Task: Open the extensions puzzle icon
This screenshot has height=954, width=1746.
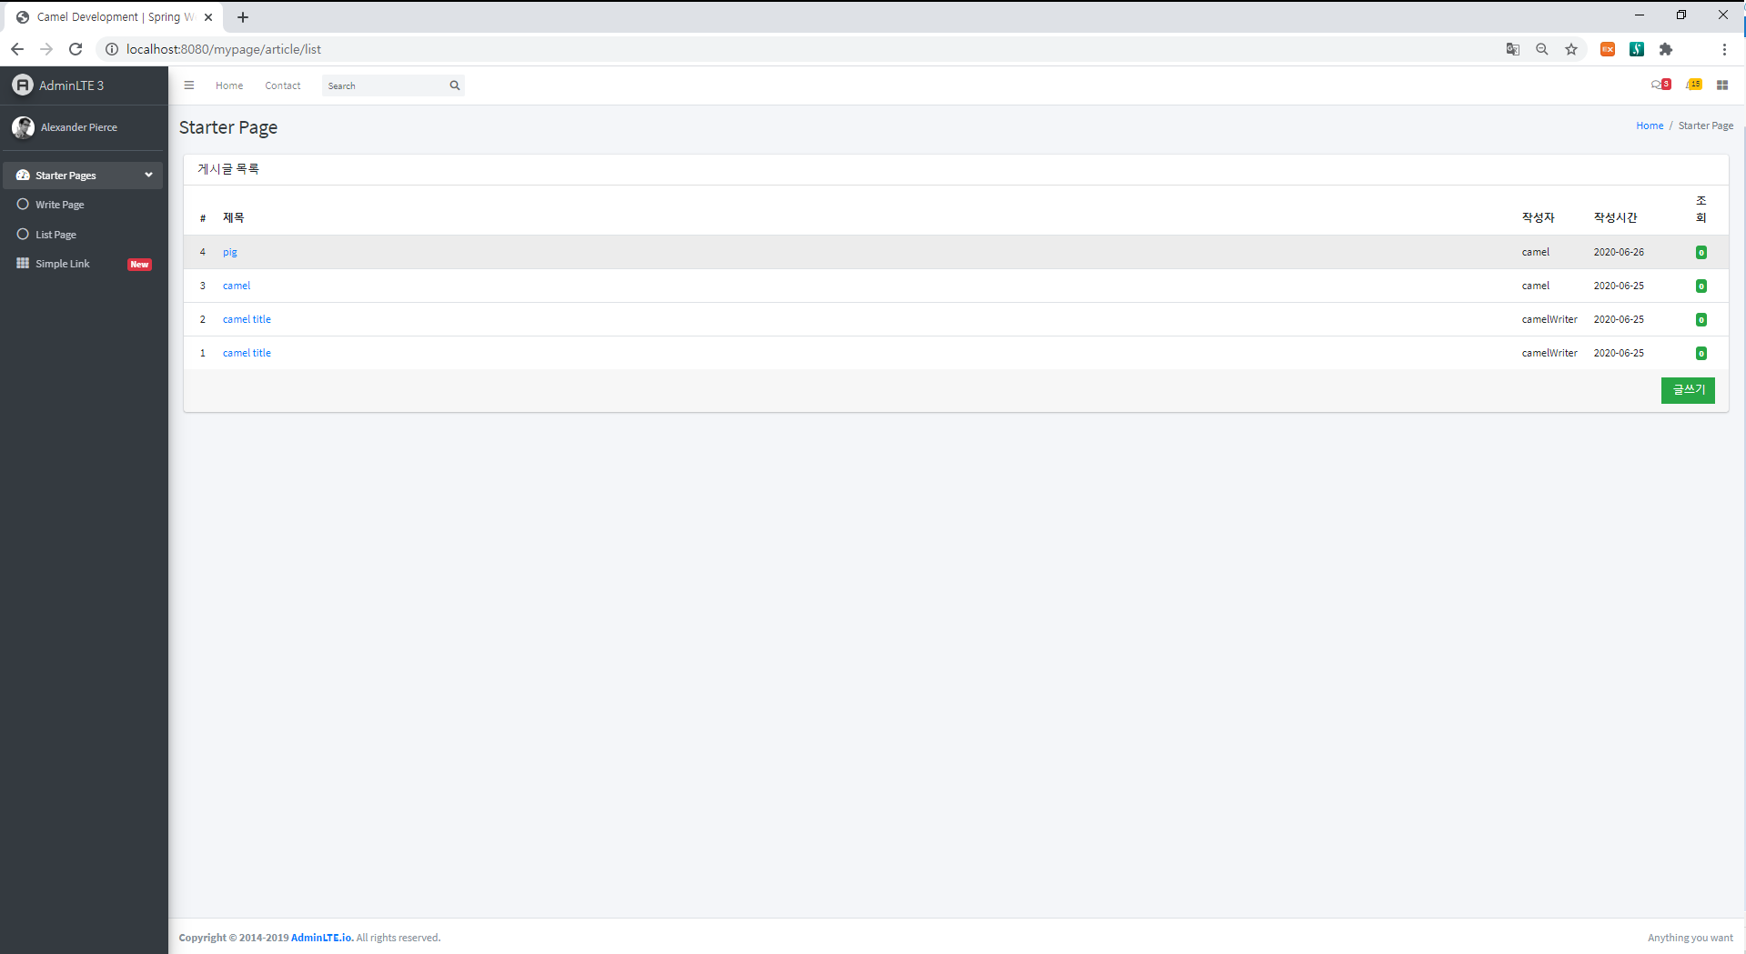Action: pyautogui.click(x=1666, y=49)
